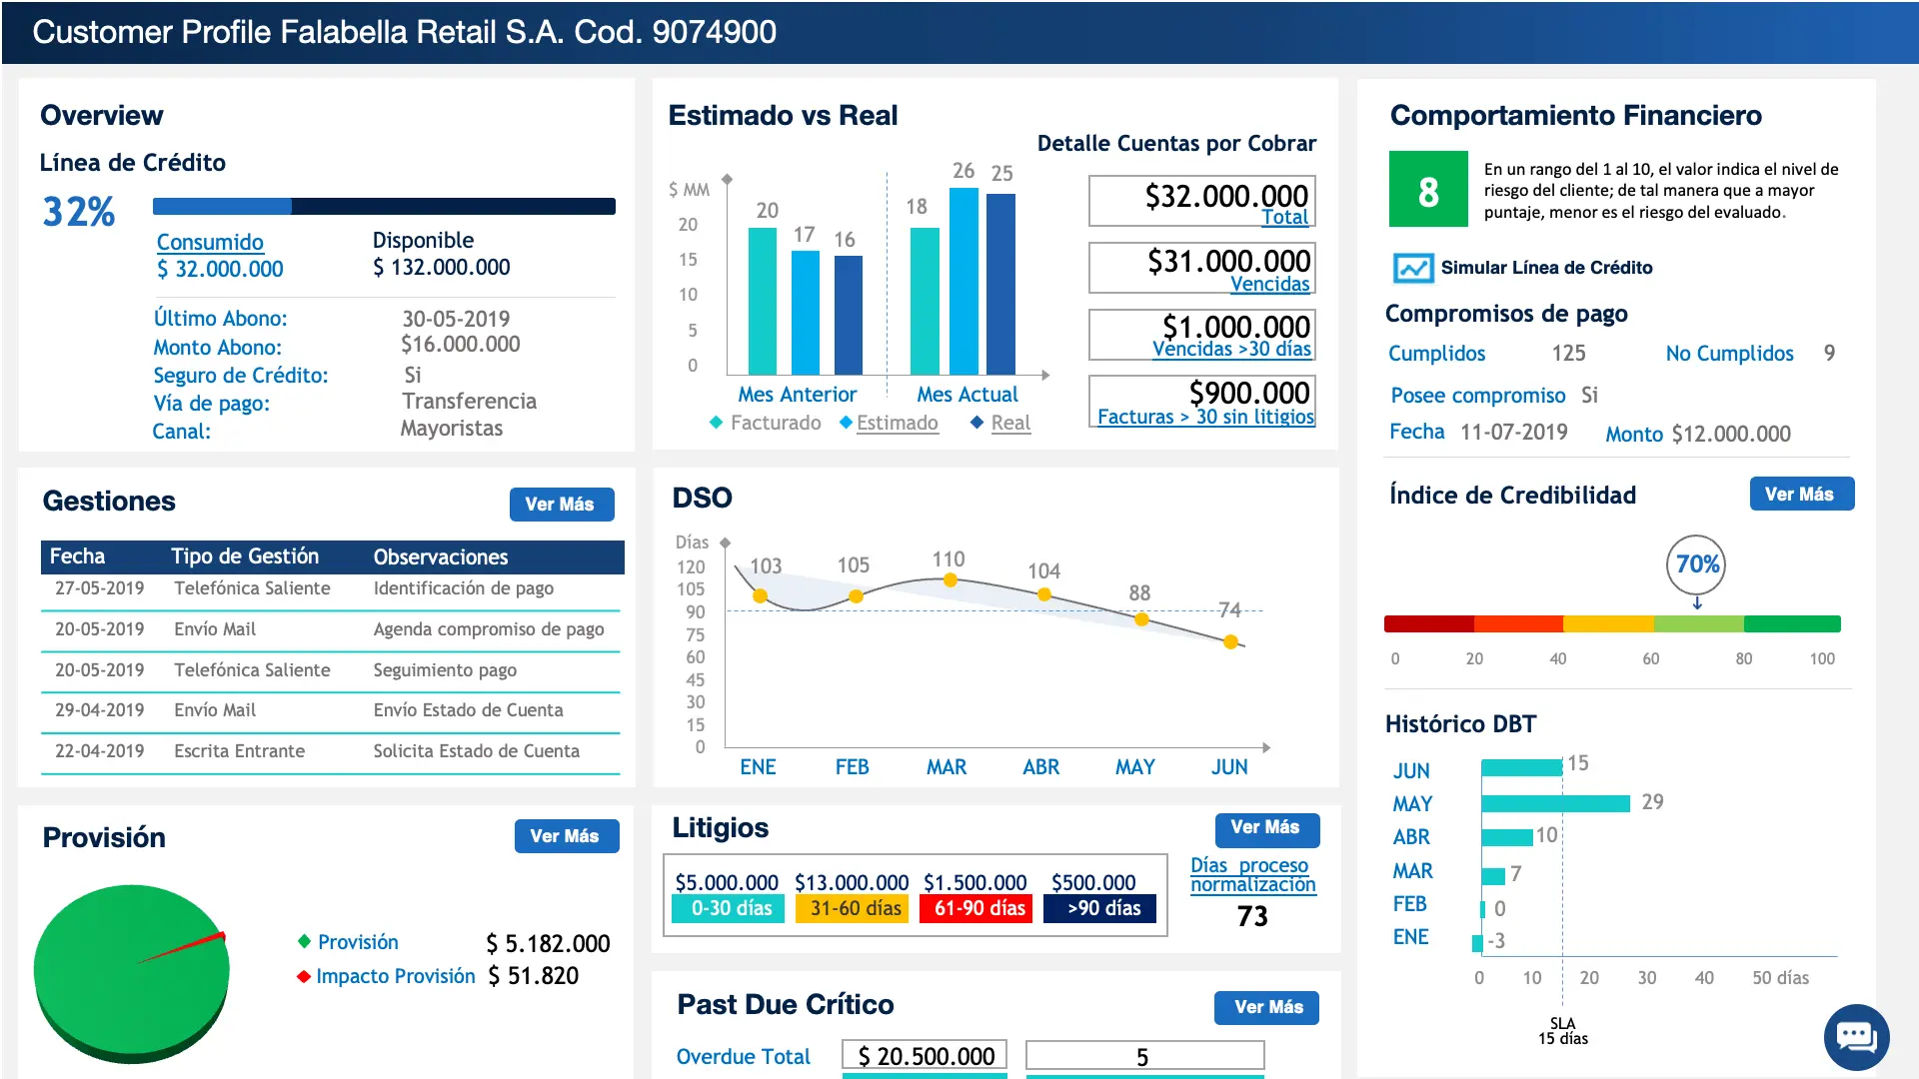
Task: Click the Facturas > 30 sin litigios link
Action: click(1204, 417)
